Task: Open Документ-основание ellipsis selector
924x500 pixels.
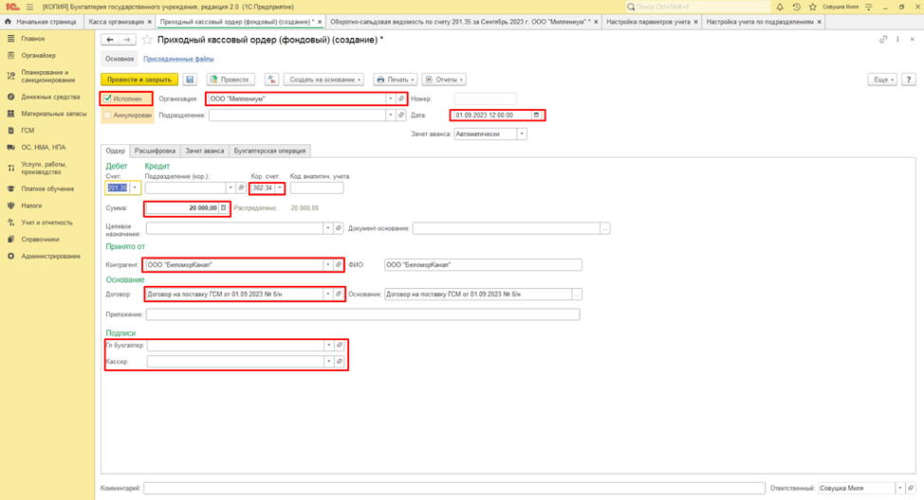Action: (605, 228)
